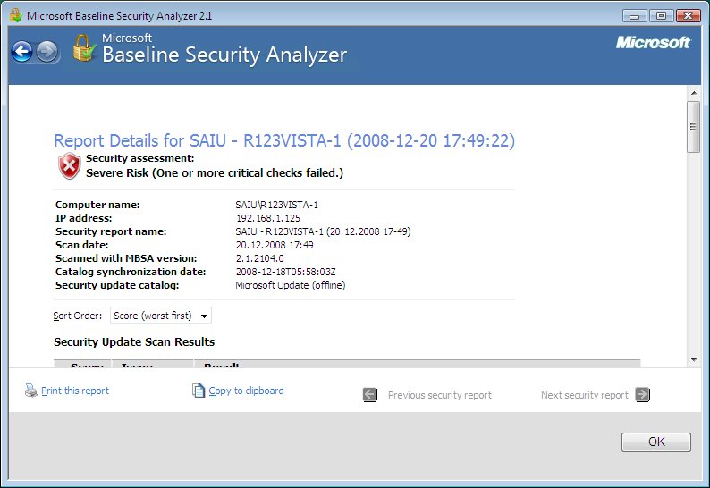710x488 pixels.
Task: Minimize the Baseline Security Analyzer window
Action: point(634,16)
